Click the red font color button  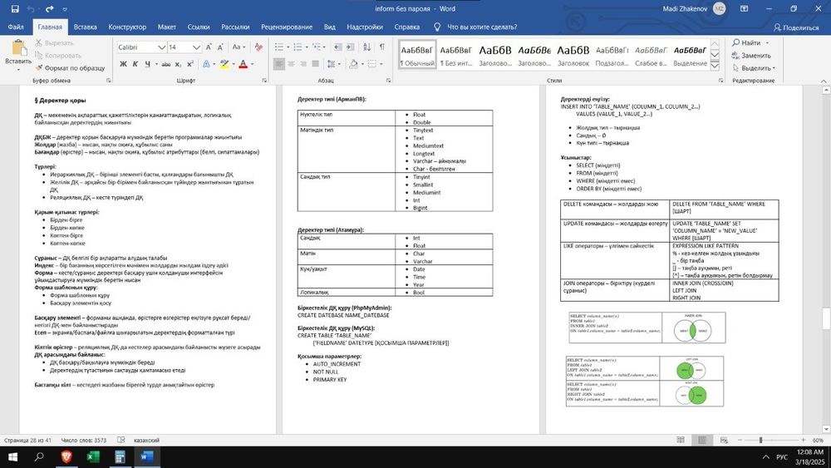tap(243, 64)
